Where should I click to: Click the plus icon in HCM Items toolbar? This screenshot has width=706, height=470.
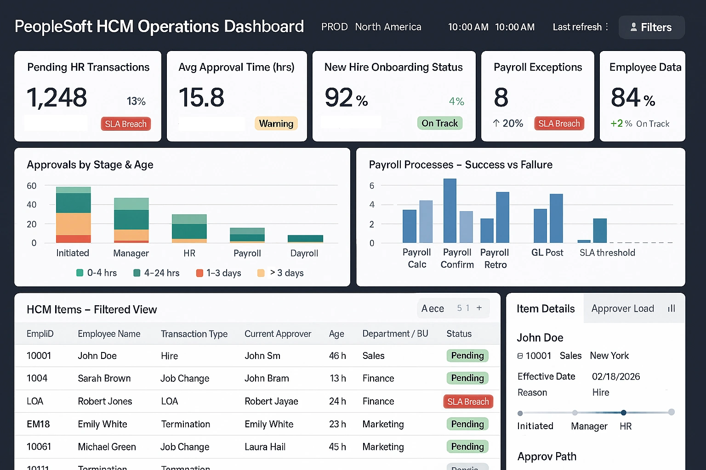click(479, 308)
